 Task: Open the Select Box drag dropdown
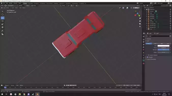point(34,6)
